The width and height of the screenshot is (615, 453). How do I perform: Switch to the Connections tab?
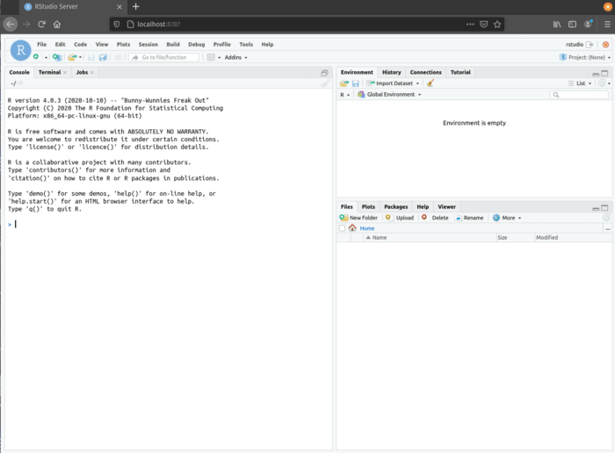(425, 72)
